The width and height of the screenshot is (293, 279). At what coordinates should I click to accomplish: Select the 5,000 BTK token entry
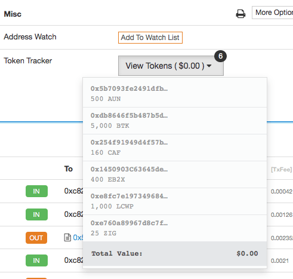click(x=175, y=121)
